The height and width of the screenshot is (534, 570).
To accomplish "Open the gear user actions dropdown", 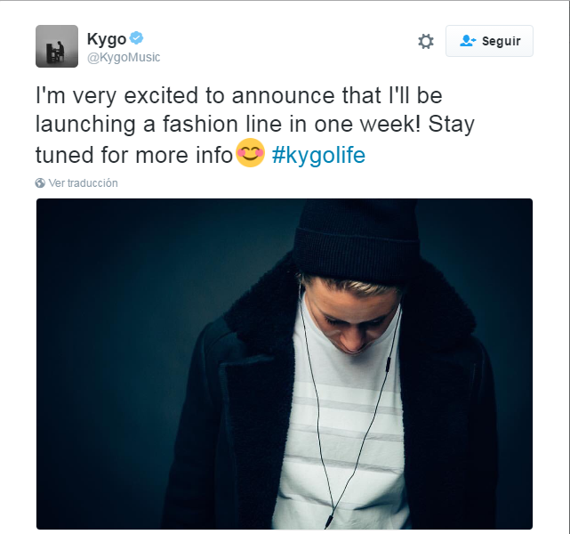I will [x=426, y=41].
